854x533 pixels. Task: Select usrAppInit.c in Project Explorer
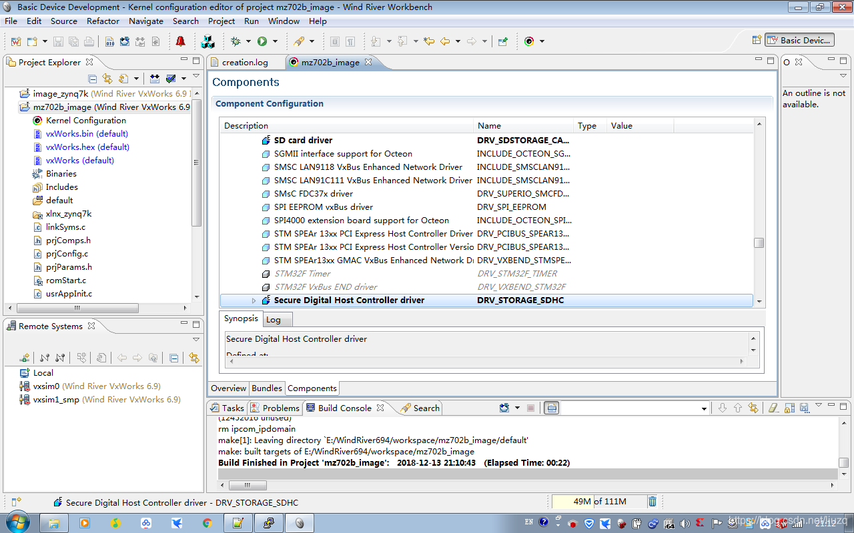pyautogui.click(x=69, y=294)
